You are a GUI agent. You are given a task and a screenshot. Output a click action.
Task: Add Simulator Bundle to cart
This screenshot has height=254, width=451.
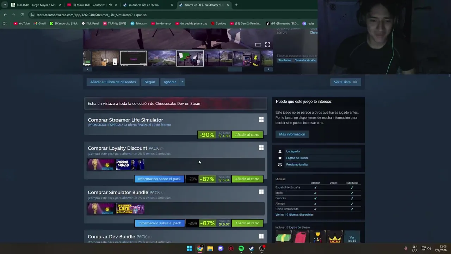[x=247, y=223]
